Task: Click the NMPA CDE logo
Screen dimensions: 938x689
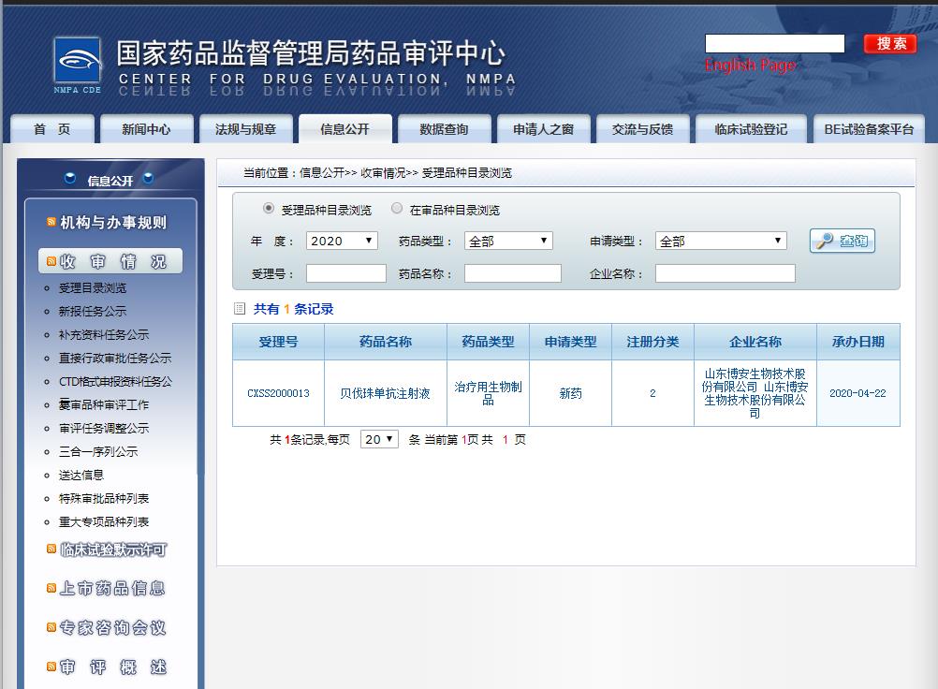Action: (77, 66)
